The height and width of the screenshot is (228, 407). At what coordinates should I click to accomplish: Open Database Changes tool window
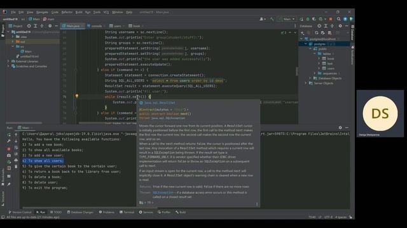(x=80, y=212)
